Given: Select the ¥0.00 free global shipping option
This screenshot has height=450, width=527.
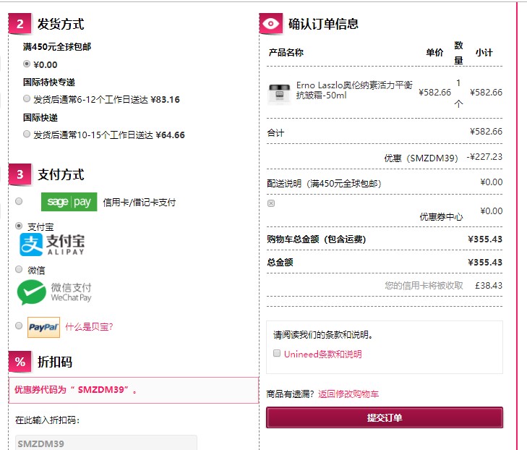Looking at the screenshot, I should click(x=27, y=64).
